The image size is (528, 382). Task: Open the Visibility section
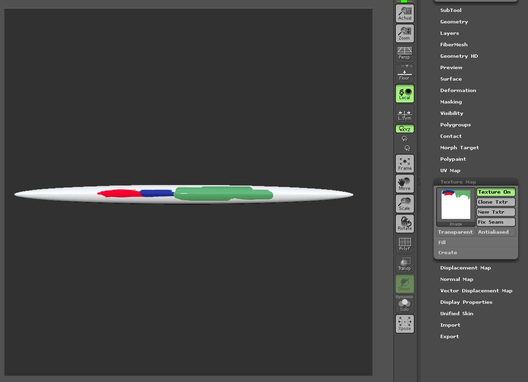pyautogui.click(x=452, y=113)
